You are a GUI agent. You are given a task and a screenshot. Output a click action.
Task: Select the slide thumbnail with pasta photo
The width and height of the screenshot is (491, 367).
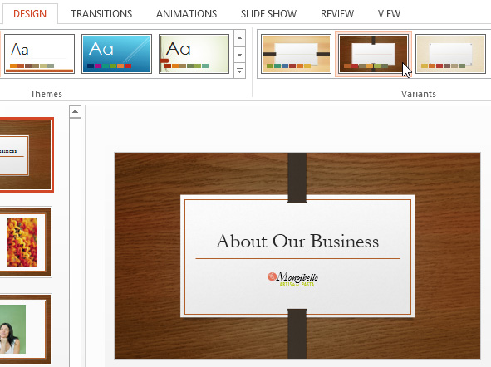point(25,242)
